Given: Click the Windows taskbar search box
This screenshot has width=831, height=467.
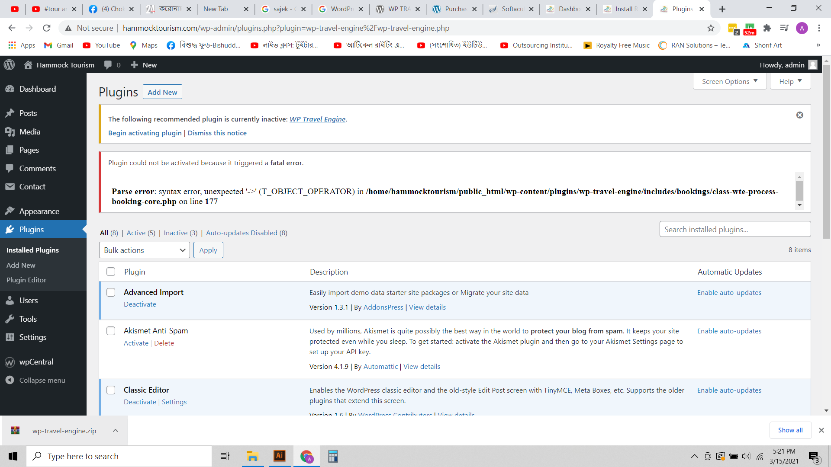Looking at the screenshot, I should coord(119,456).
